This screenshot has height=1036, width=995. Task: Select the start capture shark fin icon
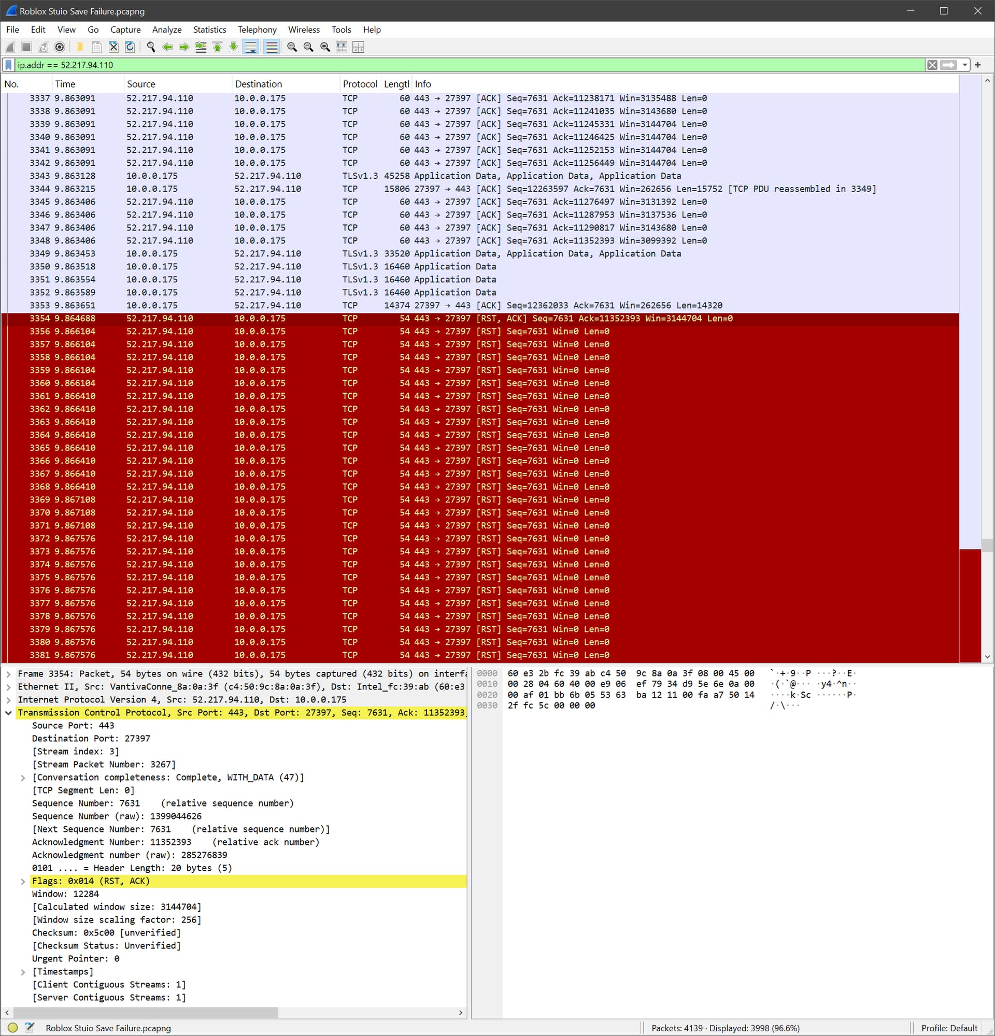coord(10,47)
